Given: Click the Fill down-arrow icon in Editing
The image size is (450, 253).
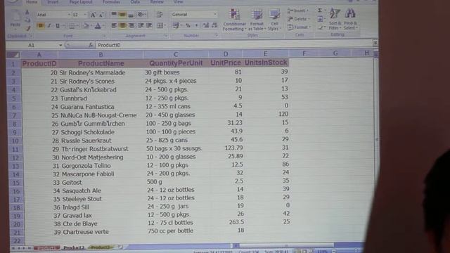Looking at the screenshot, I should pyautogui.click(x=321, y=19).
